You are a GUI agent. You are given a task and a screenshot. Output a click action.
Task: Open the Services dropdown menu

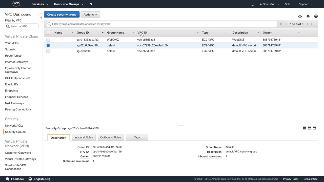pos(40,4)
